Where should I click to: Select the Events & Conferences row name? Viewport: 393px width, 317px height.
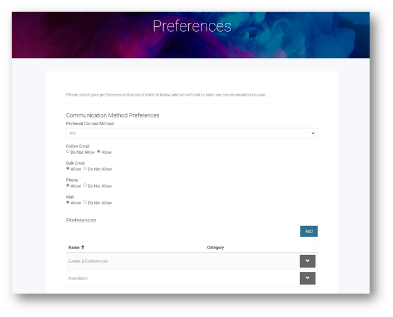tap(88, 261)
